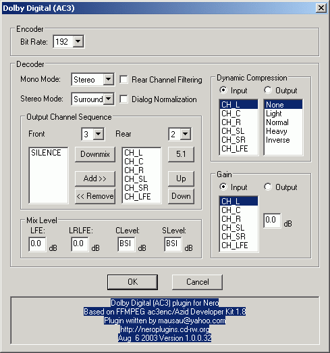Viewport: 330px width, 353px height.
Task: Click the << Remove button
Action: (x=95, y=196)
